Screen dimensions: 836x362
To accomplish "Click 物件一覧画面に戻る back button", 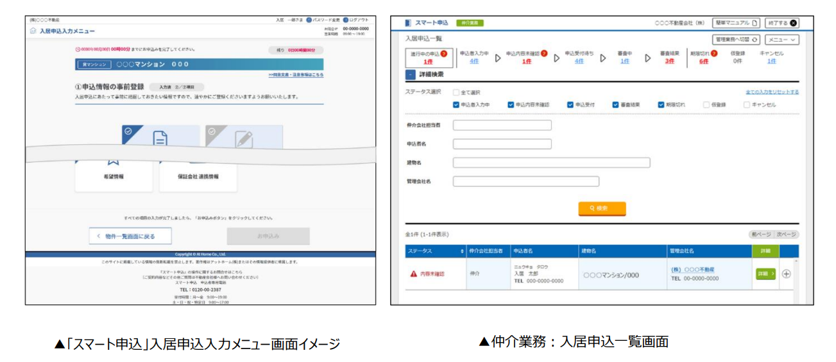I will [x=130, y=236].
